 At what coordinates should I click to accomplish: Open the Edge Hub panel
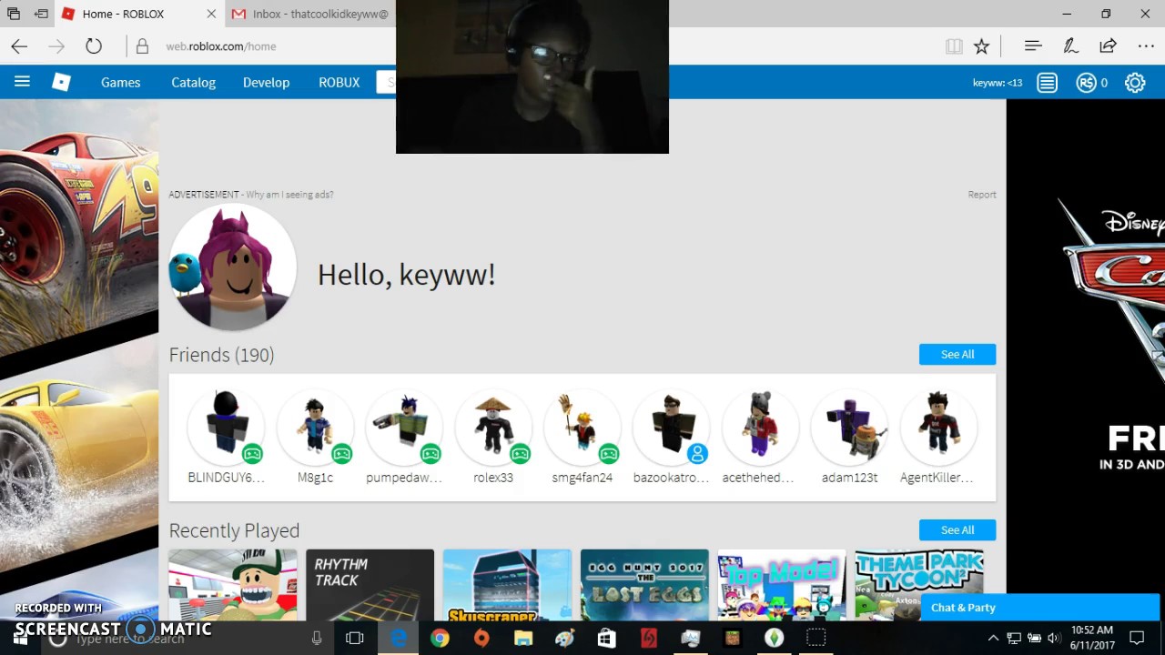point(1033,46)
